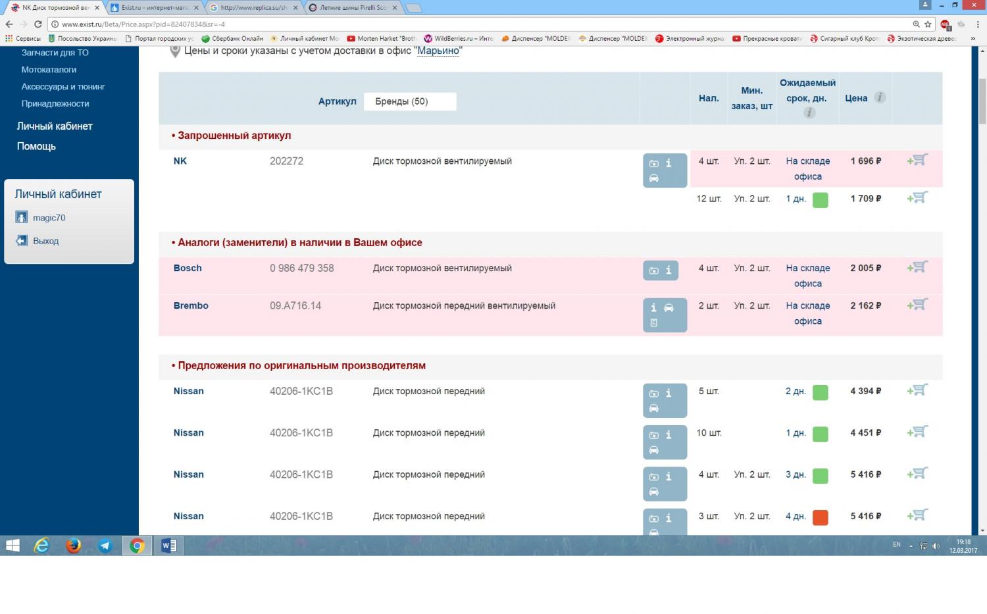The image size is (987, 614).
Task: Open WildBerries.ru bookmark
Action: 459,39
